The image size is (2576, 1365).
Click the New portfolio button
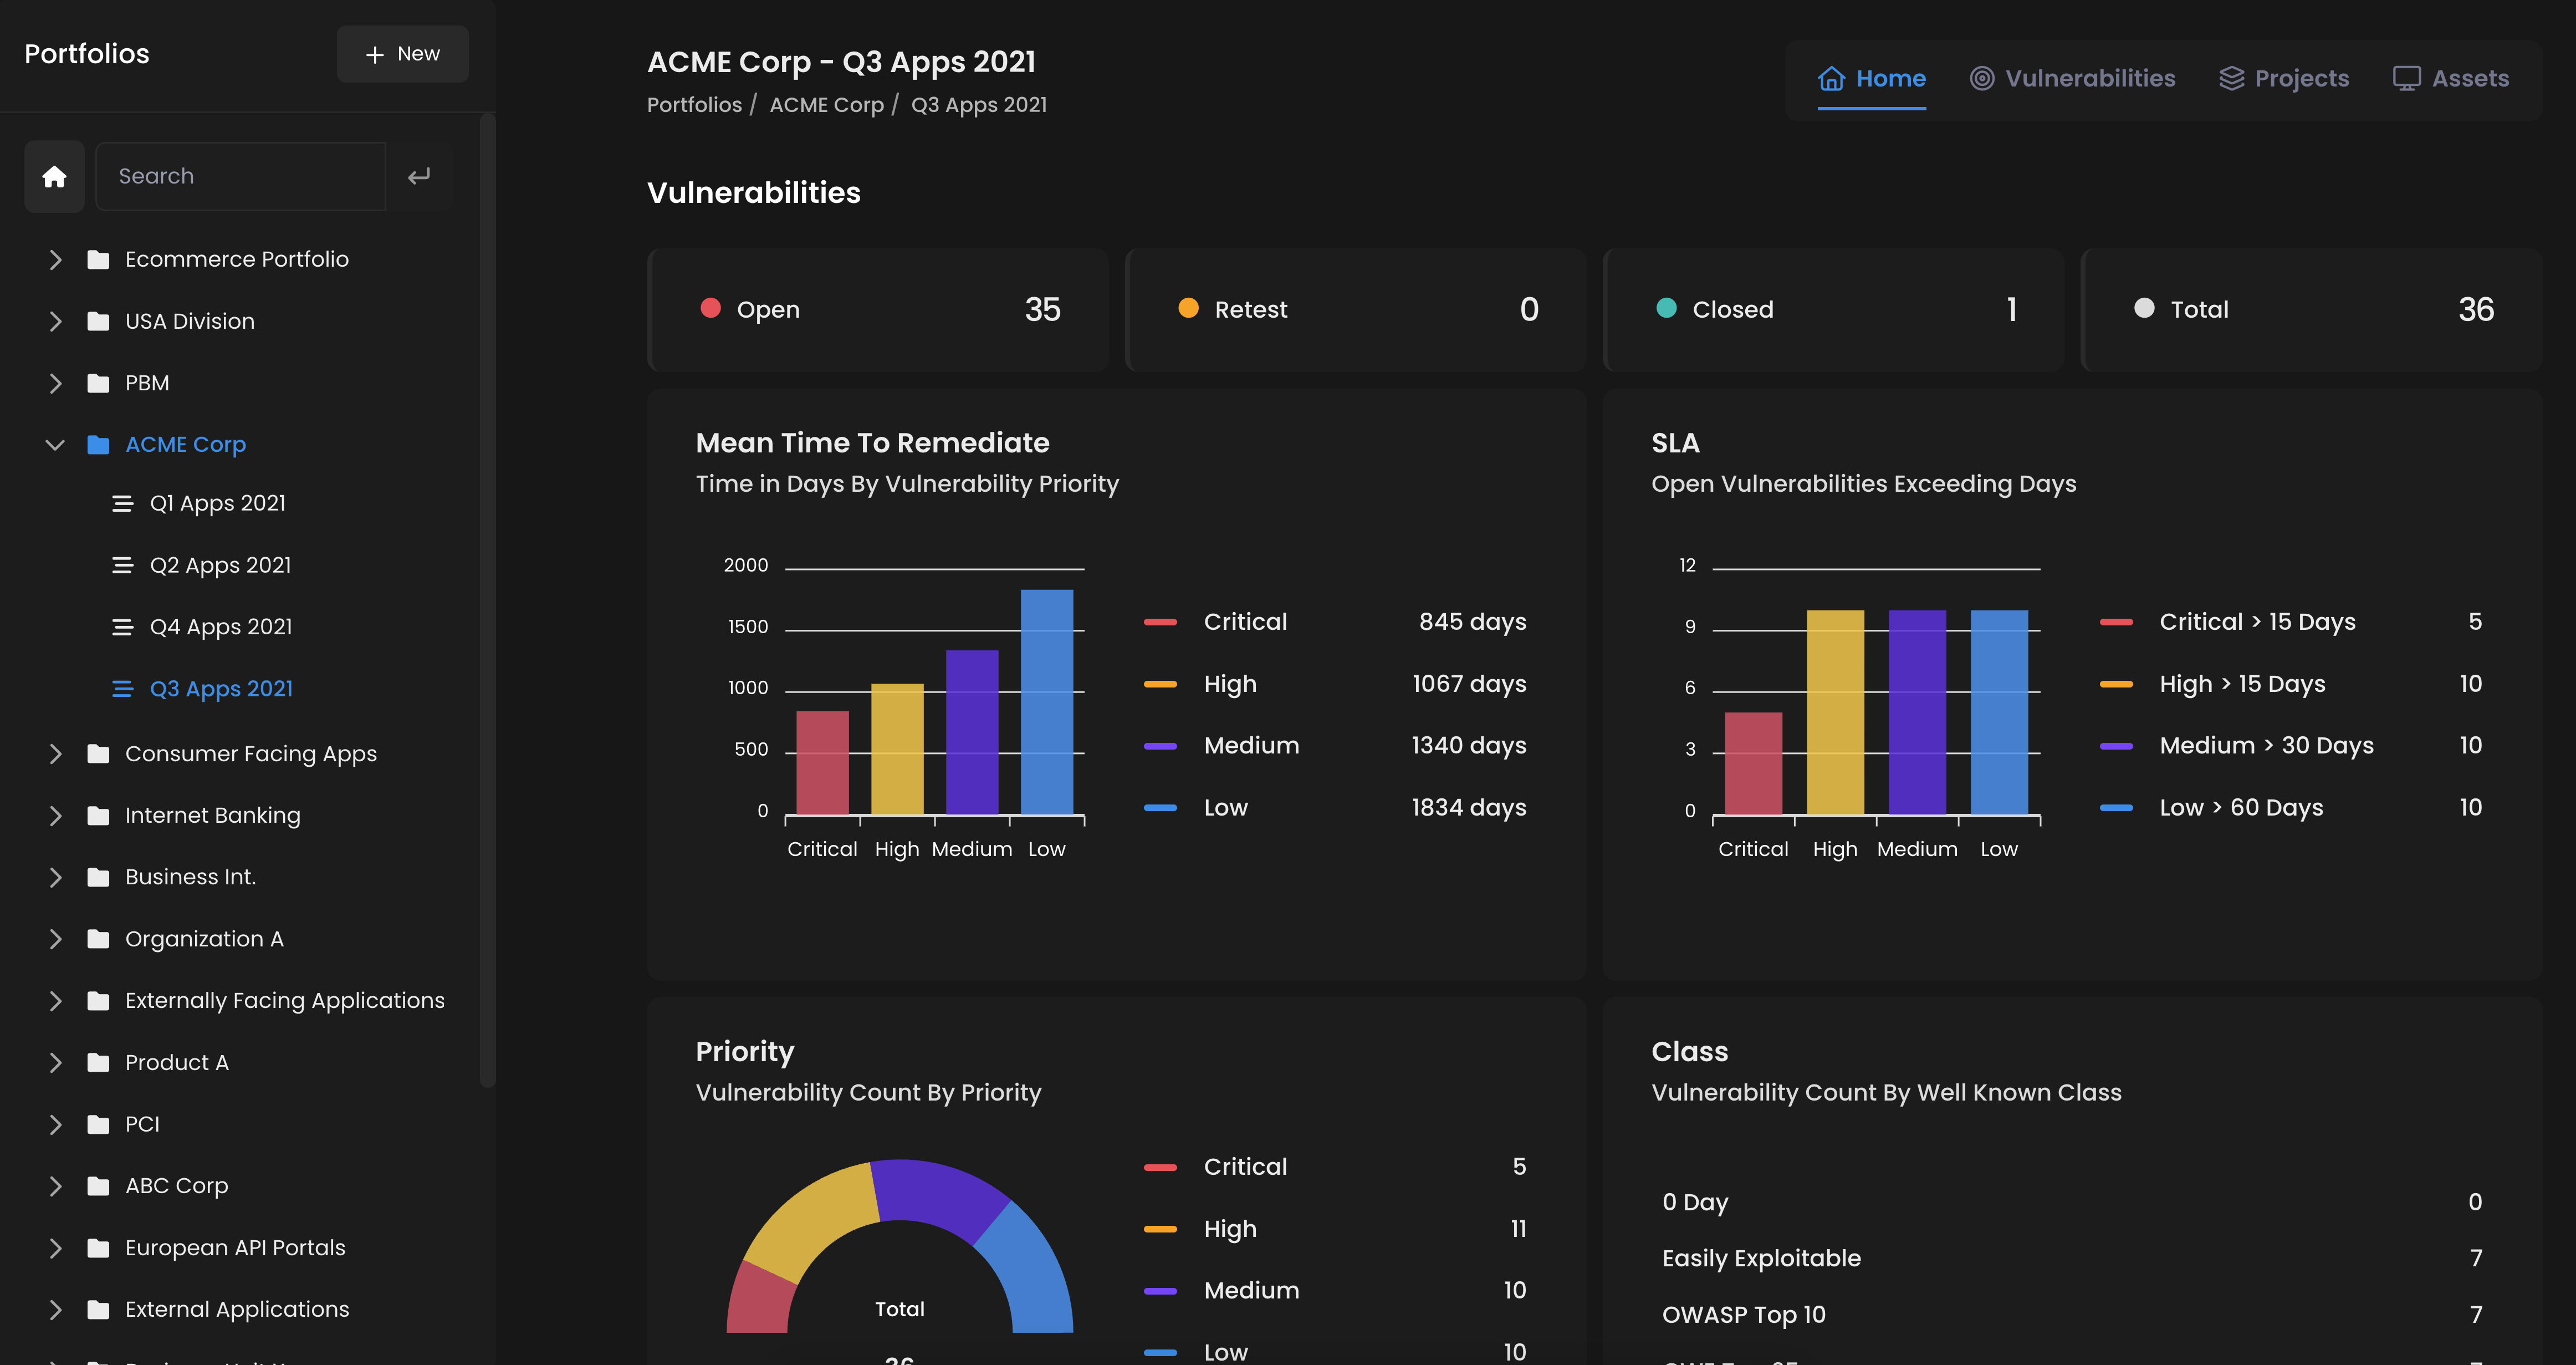[402, 54]
